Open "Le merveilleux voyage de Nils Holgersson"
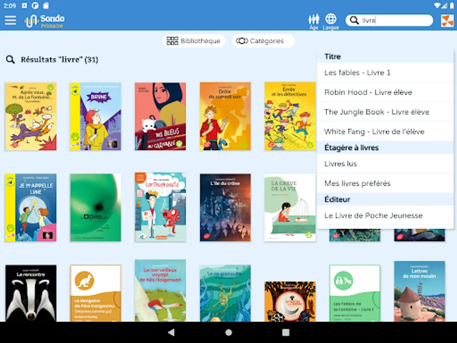This screenshot has width=457, height=343. click(160, 291)
